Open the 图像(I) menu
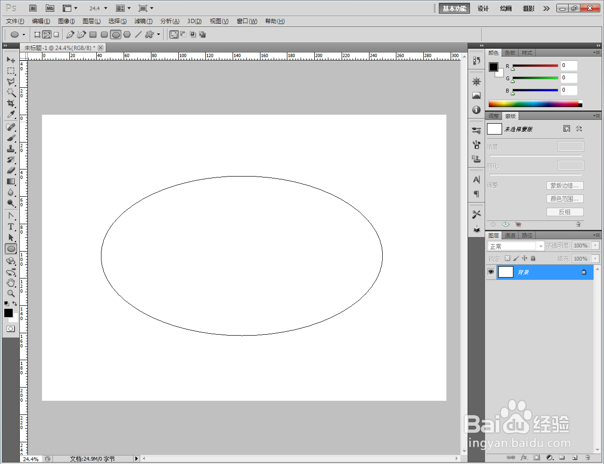The height and width of the screenshot is (464, 604). click(x=66, y=21)
